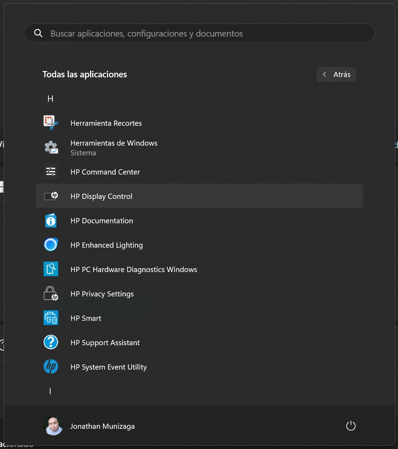
Task: Click the HP Enhanced Lighting blue ring icon
Action: 51,245
